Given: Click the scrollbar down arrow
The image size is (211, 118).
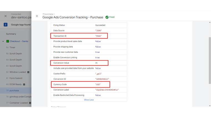Looking at the screenshot, I should [210, 106].
